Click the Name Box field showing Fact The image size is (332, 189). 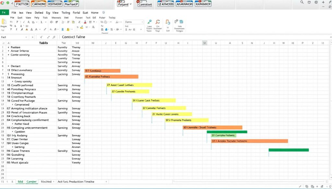13,37
